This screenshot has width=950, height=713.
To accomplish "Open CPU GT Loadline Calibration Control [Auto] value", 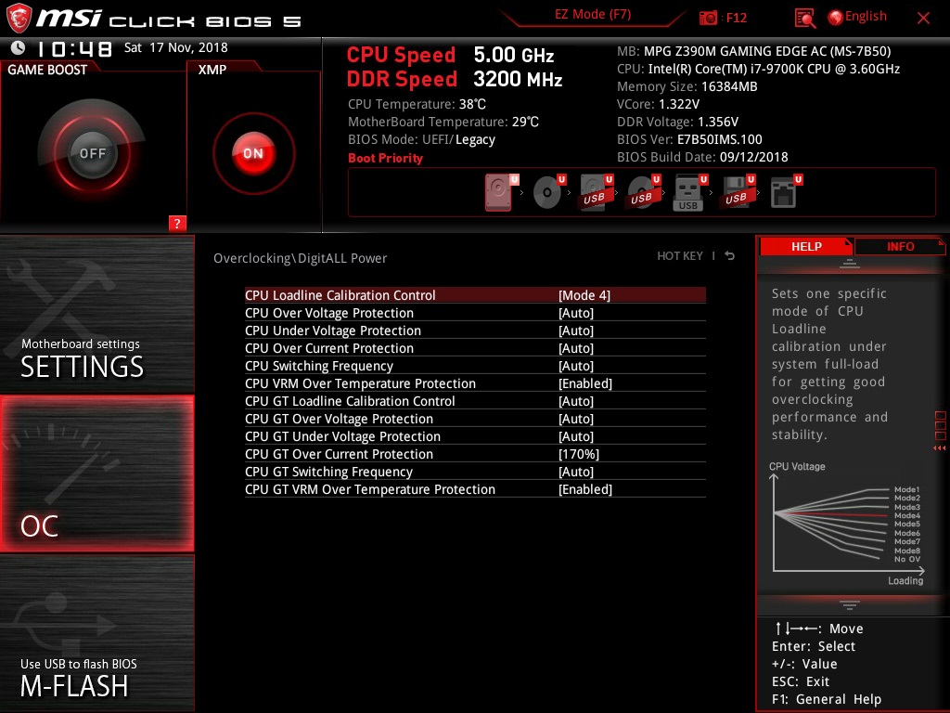I will click(575, 401).
